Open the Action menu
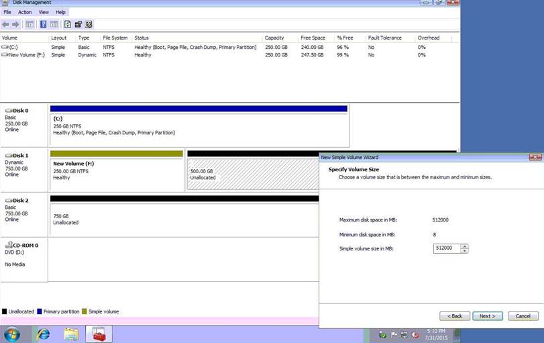The width and height of the screenshot is (544, 343). 25,12
